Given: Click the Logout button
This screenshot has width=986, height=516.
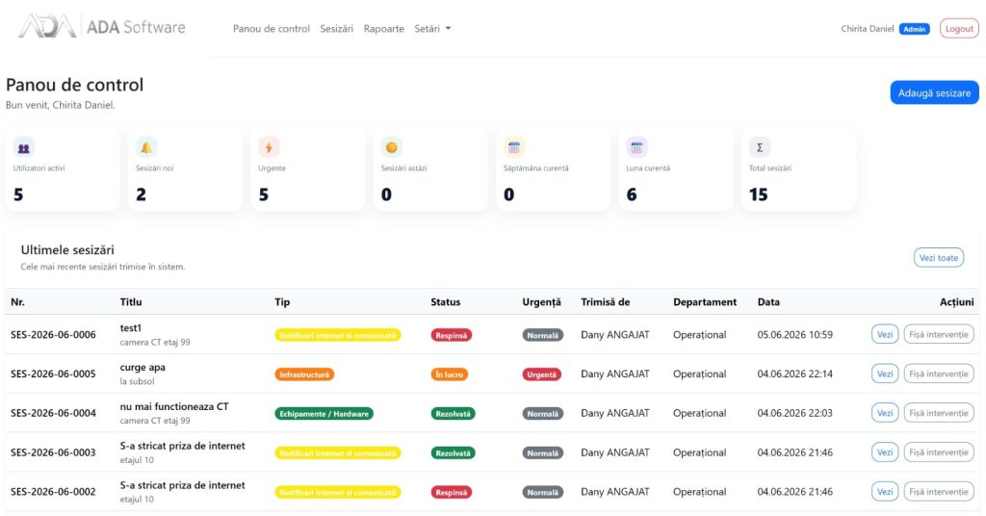Looking at the screenshot, I should pyautogui.click(x=959, y=29).
